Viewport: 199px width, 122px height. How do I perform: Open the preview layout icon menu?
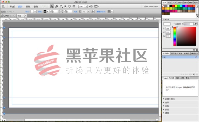coord(97,6)
